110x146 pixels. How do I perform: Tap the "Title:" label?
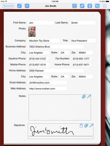[65, 40]
